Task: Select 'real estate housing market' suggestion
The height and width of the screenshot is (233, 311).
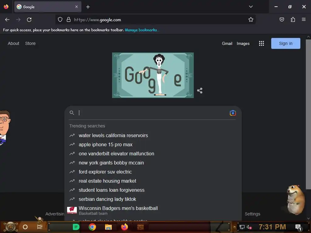Action: coord(153,181)
